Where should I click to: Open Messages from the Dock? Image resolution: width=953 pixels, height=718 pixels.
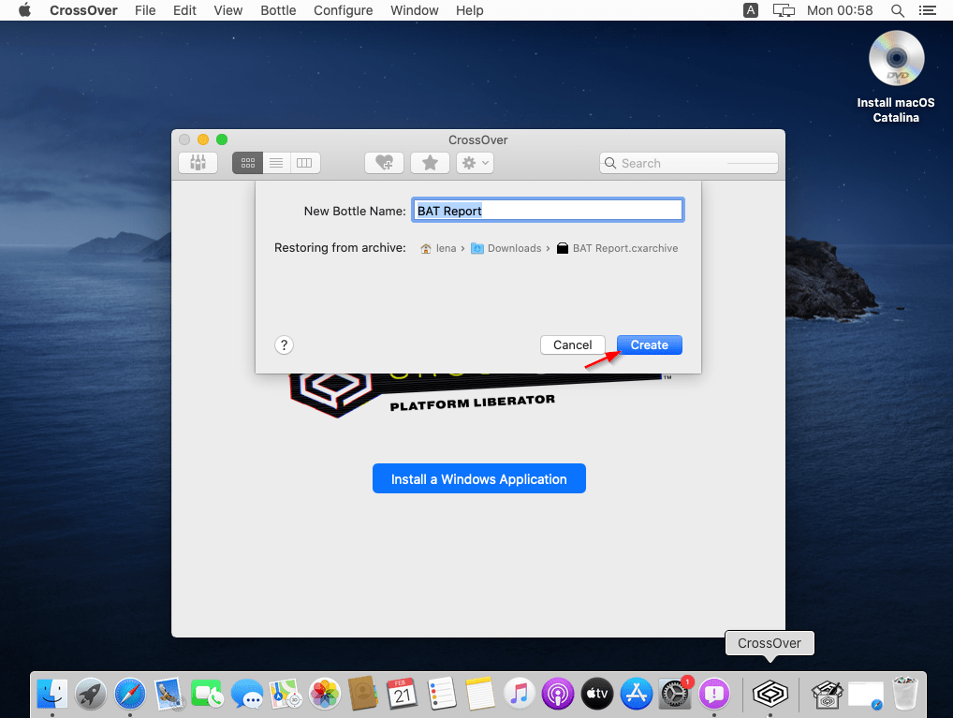pyautogui.click(x=247, y=694)
